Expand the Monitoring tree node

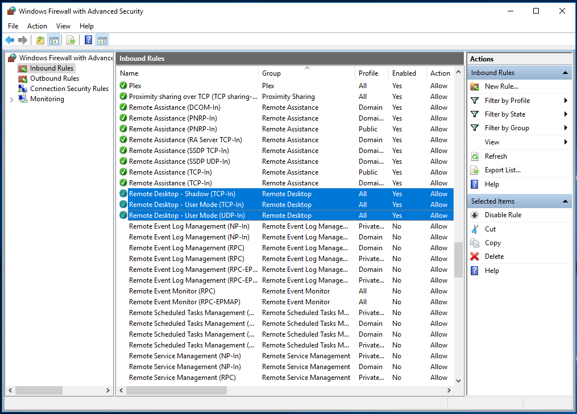coord(12,100)
